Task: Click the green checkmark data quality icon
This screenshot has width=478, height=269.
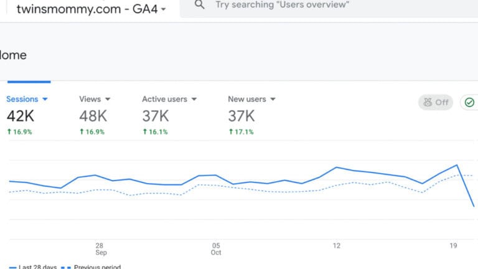Action: pos(469,102)
